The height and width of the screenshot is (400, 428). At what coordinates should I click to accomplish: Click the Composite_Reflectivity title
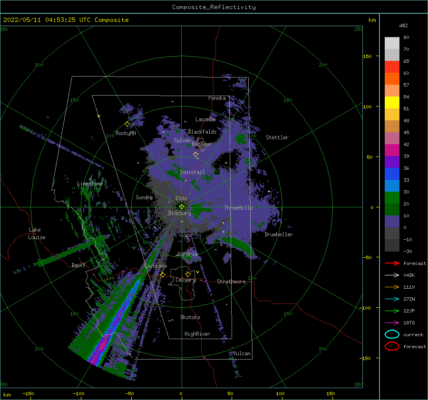coord(214,7)
